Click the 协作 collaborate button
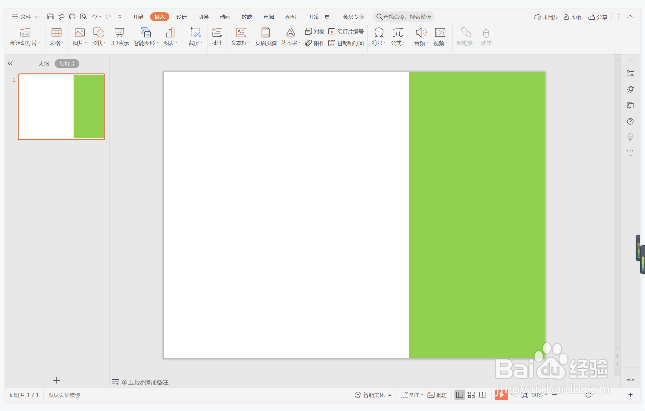The image size is (645, 411). (x=573, y=17)
